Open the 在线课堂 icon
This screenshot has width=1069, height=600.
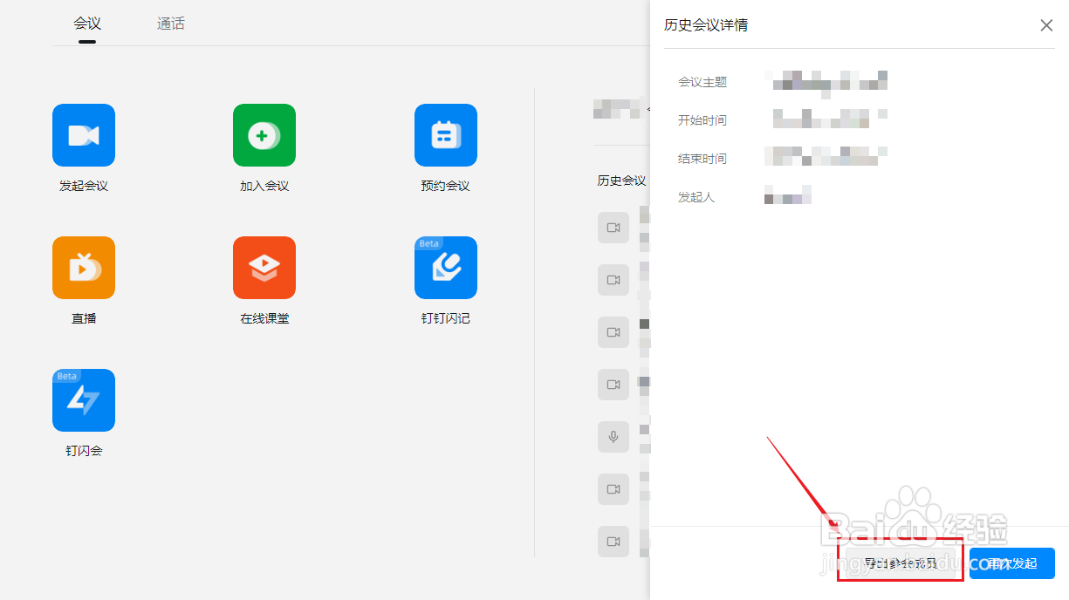point(264,268)
